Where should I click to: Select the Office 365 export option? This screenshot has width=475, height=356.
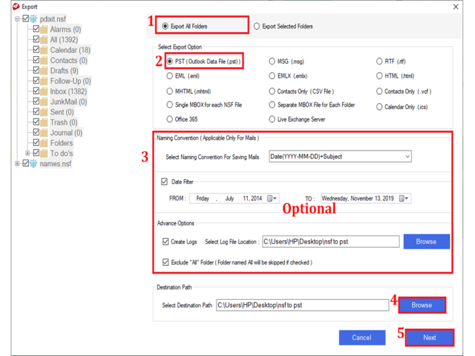pyautogui.click(x=170, y=119)
